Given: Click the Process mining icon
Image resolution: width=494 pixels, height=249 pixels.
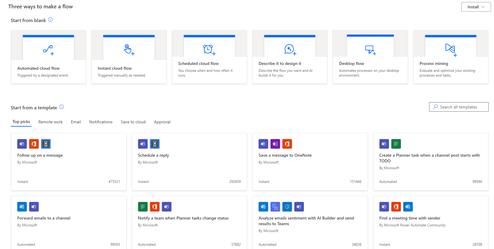Looking at the screenshot, I should click(451, 50).
